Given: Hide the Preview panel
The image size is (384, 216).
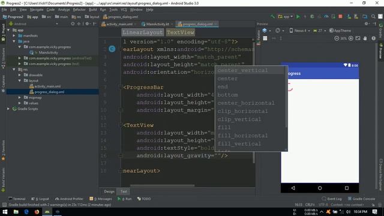Looking at the screenshot, I should pyautogui.click(x=374, y=24).
